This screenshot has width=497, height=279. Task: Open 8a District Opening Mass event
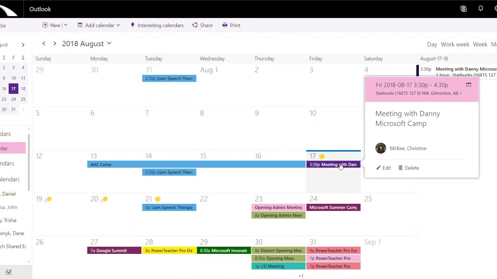[278, 251]
